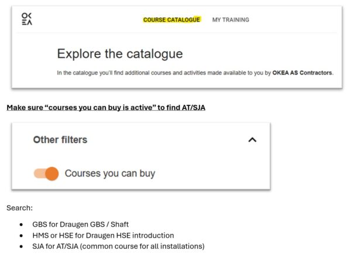
Task: Click the "Search:" label text
Action: (x=19, y=208)
